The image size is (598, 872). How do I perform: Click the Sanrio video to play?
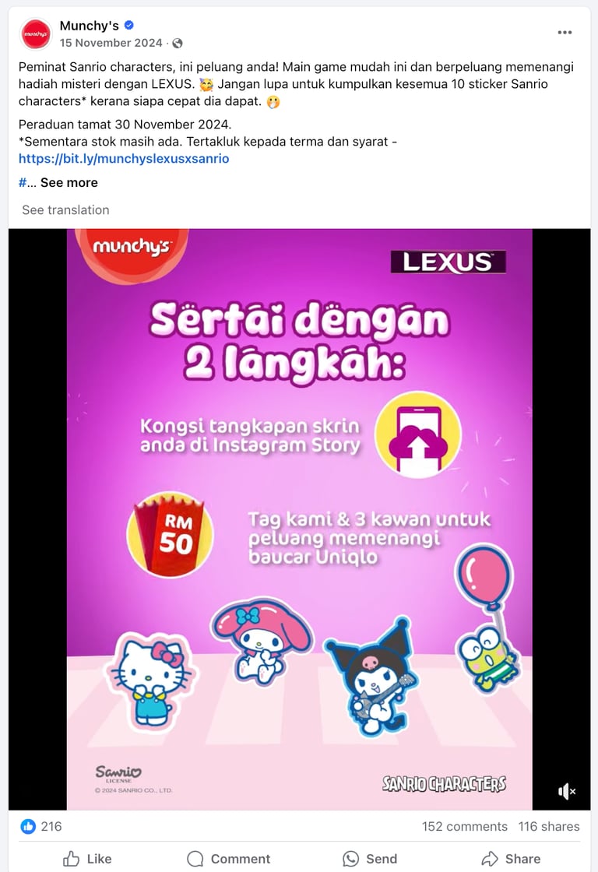[x=299, y=519]
